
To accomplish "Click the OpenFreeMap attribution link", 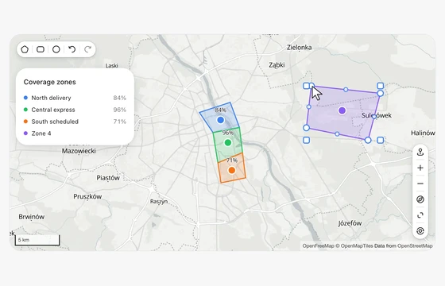I will tap(318, 246).
